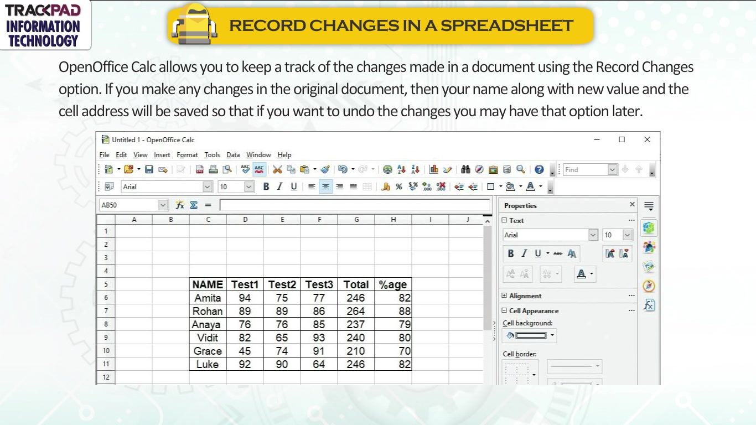The width and height of the screenshot is (756, 425).
Task: Click the Open file folder icon
Action: [x=128, y=169]
